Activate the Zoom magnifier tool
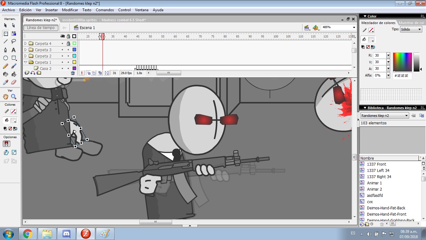The image size is (426, 240). point(14,97)
